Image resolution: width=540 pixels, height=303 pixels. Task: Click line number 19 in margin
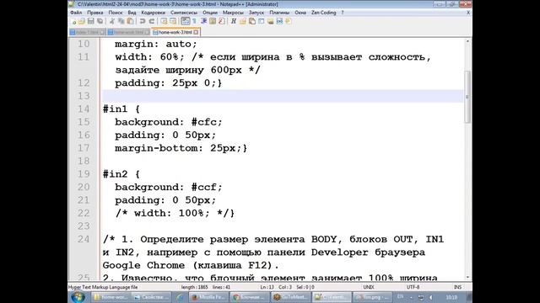point(84,174)
